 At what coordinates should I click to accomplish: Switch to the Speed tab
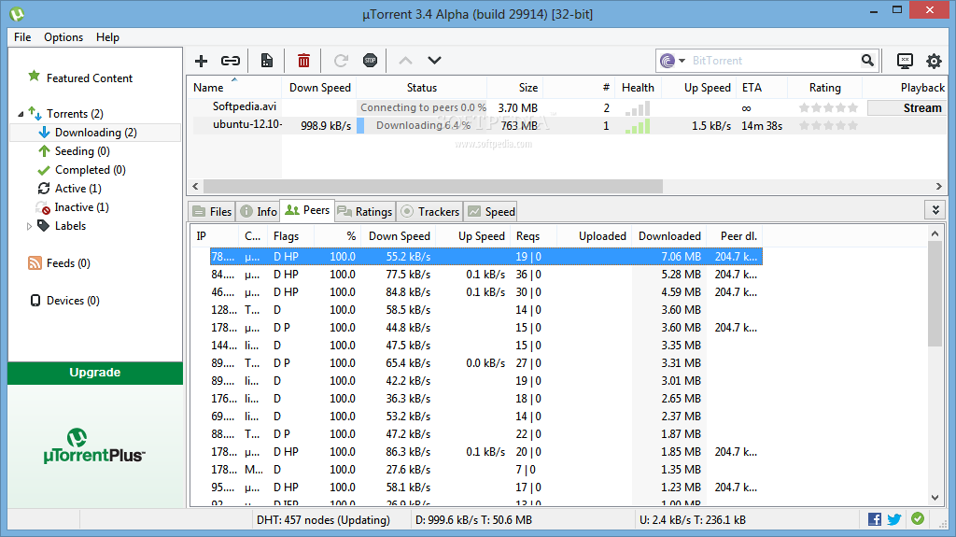[x=491, y=211]
